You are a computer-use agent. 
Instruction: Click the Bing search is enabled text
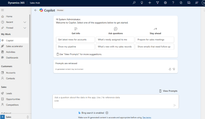pyautogui.click(x=93, y=113)
